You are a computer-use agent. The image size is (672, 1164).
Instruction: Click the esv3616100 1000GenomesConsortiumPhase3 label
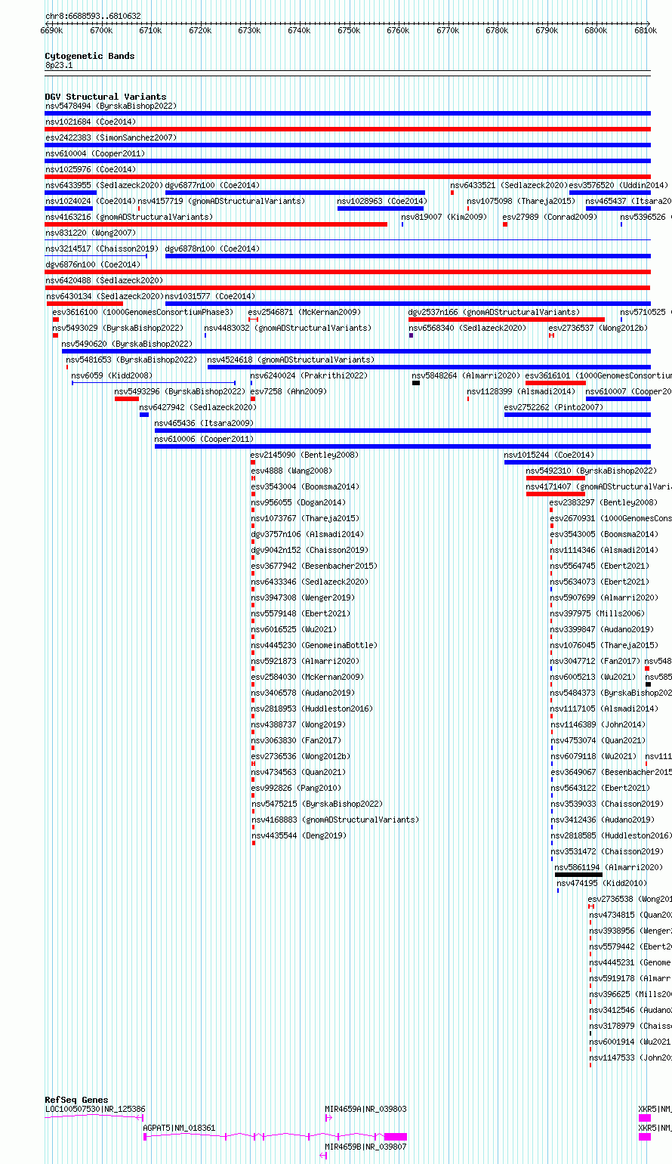tap(143, 312)
